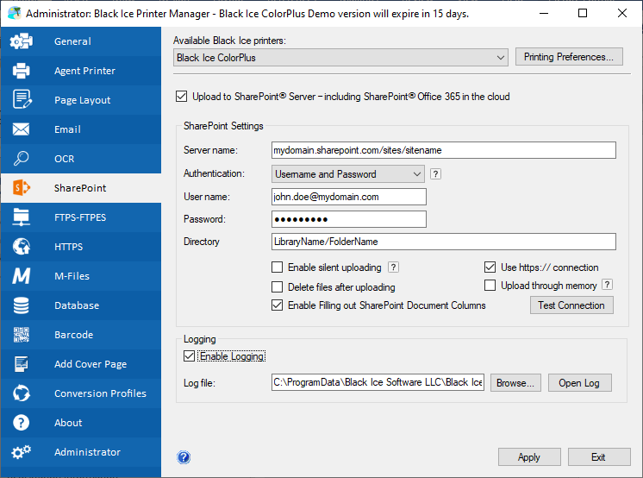Click the Database stack icon

tap(22, 305)
